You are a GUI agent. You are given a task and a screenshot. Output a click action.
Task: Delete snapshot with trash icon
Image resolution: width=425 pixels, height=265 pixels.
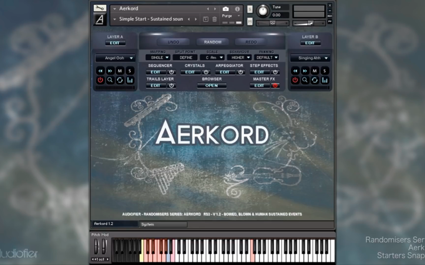tap(215, 19)
